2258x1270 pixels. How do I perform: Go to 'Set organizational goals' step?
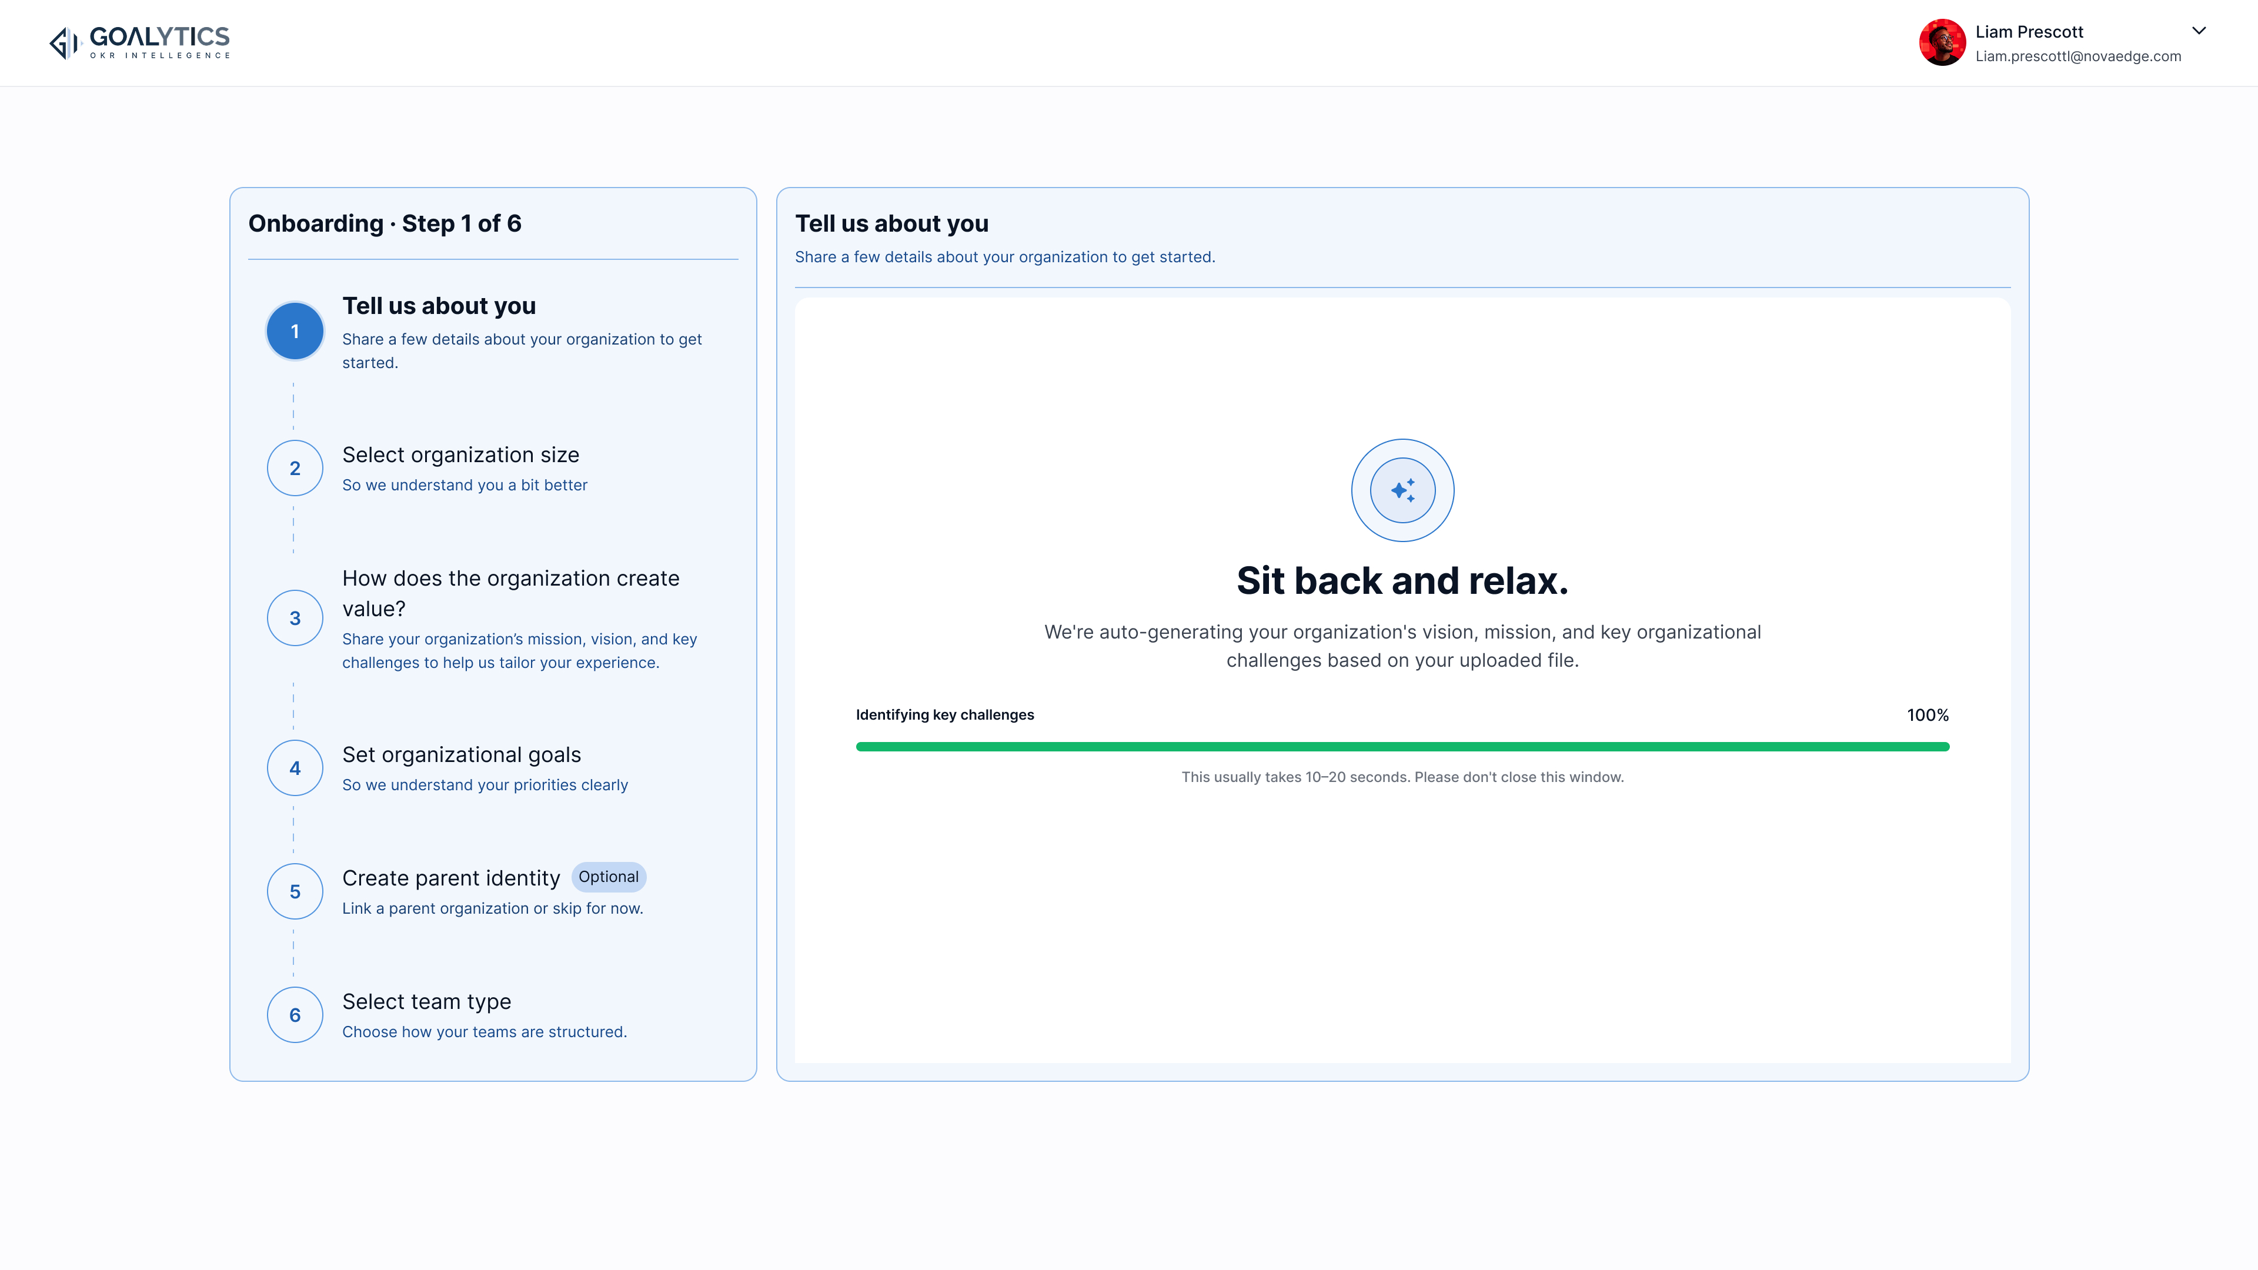tap(461, 754)
